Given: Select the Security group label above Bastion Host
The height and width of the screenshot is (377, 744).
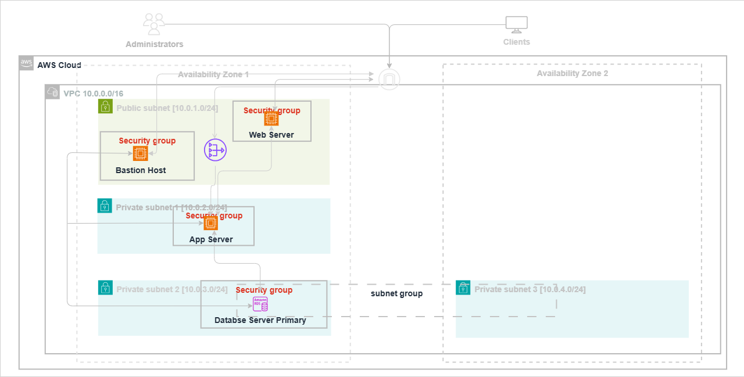Looking at the screenshot, I should click(147, 141).
